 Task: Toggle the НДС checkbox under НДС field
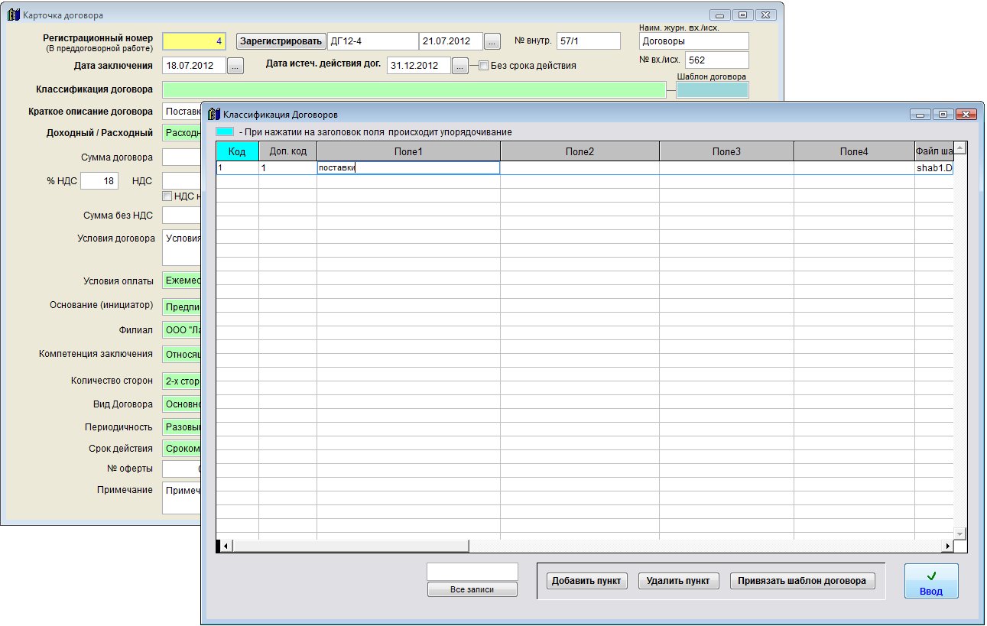(167, 196)
